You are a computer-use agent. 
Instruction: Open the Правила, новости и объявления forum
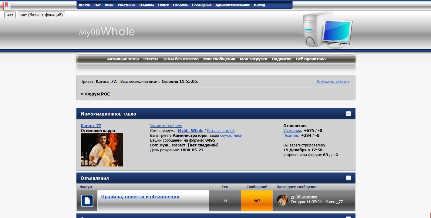coord(140,197)
